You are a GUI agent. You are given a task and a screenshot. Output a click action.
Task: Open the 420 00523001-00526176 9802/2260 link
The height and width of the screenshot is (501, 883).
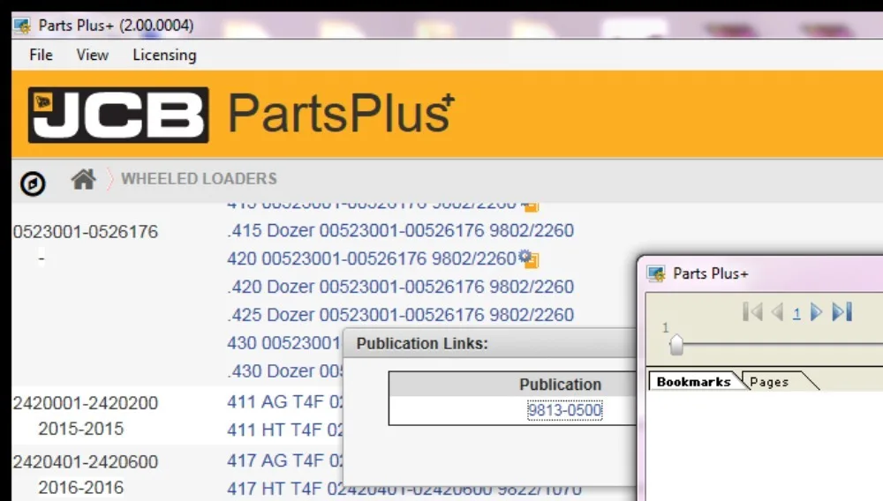pyautogui.click(x=372, y=258)
